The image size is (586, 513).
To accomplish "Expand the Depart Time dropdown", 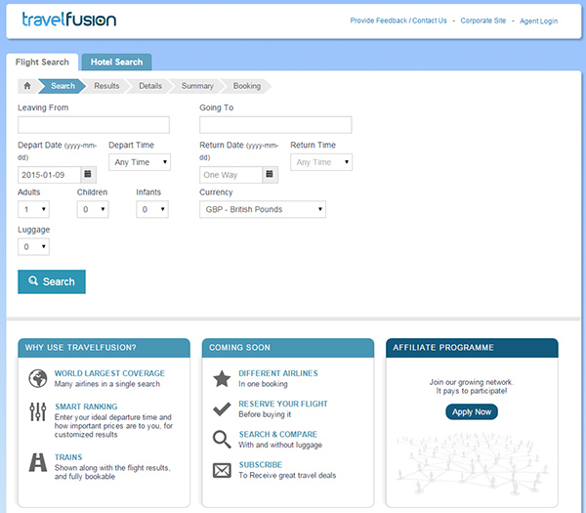I will tap(140, 162).
